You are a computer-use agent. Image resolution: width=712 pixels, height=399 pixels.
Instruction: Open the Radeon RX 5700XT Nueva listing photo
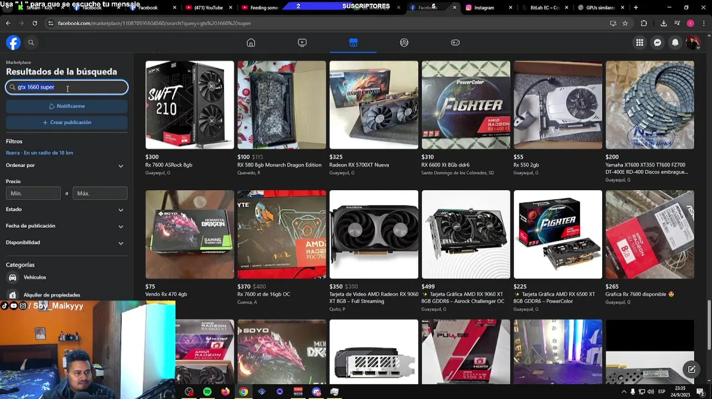pyautogui.click(x=374, y=105)
